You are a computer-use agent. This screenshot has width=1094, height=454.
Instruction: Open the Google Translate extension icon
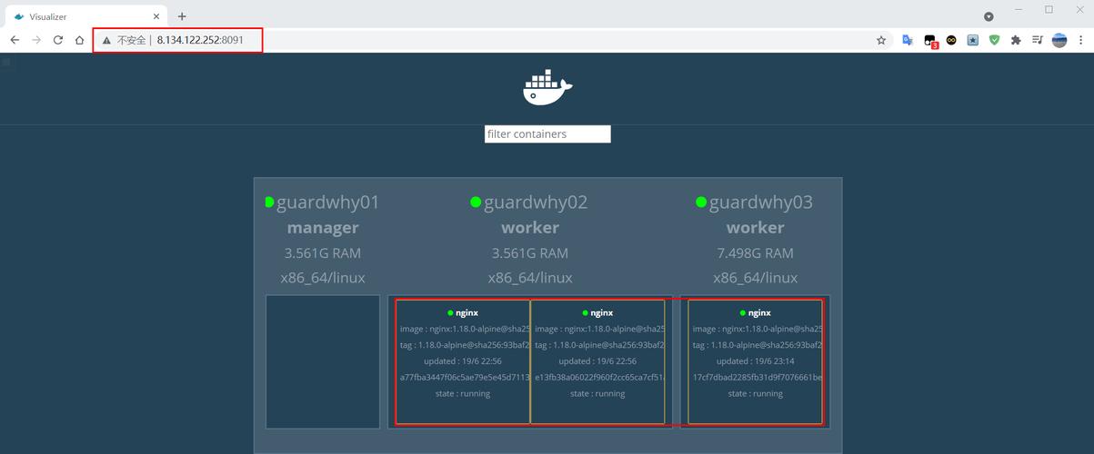pos(907,40)
